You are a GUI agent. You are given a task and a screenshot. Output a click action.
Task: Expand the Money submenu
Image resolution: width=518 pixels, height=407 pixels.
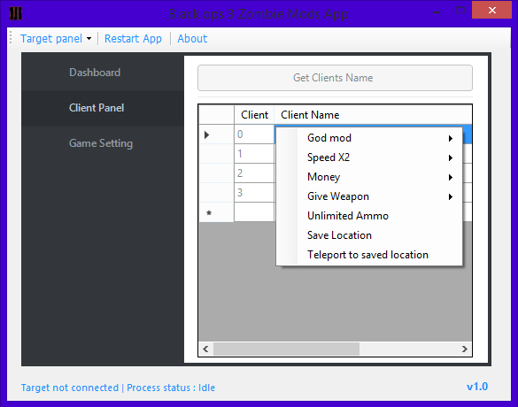(369, 177)
